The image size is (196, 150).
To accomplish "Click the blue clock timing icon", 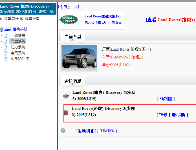I will (x=63, y=130).
